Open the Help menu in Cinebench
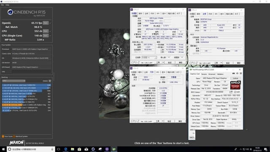 [x=7, y=5]
